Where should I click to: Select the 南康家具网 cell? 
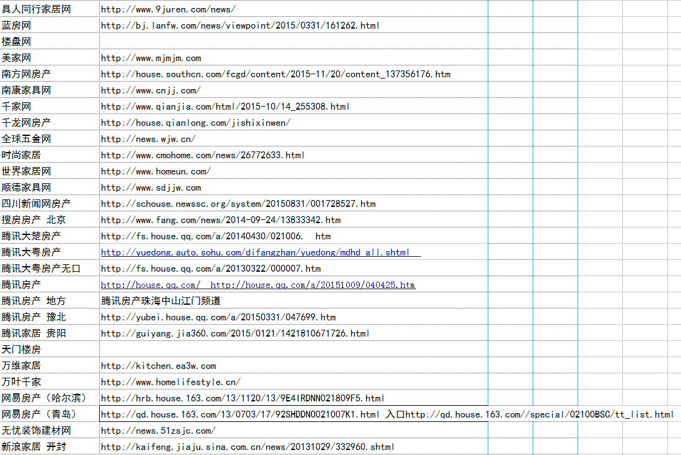(49, 90)
